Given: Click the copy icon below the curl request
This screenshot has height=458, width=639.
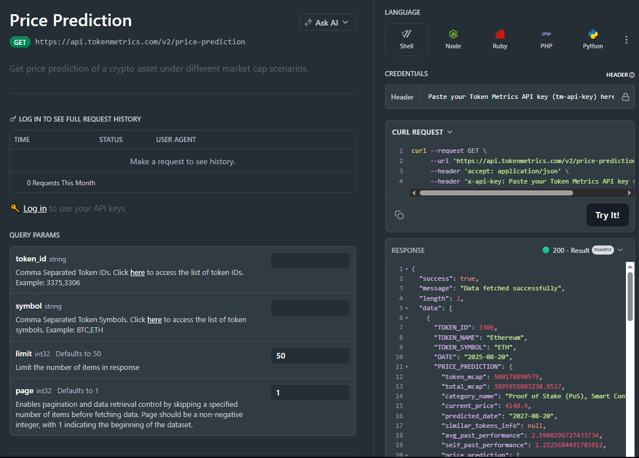Looking at the screenshot, I should coord(399,215).
